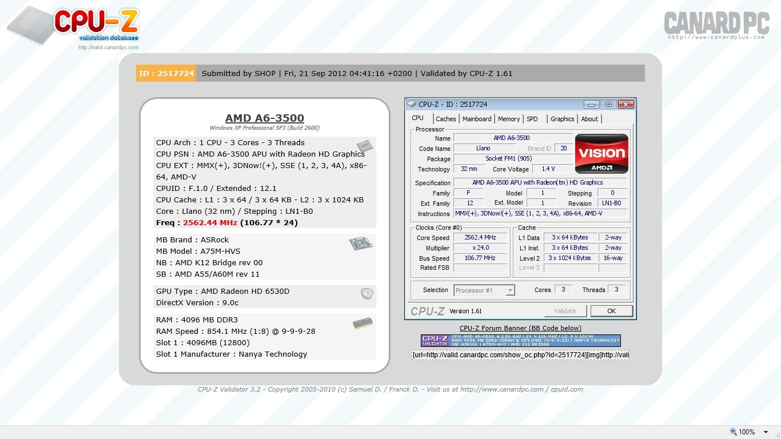Screen dimensions: 781x439
Task: Click the CPU-Z Forum Banner link
Action: click(x=520, y=328)
